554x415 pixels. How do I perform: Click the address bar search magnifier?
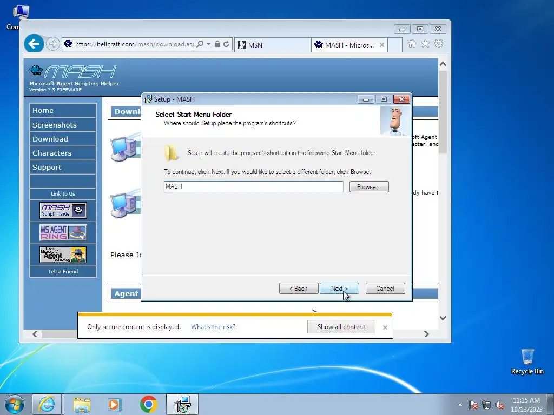point(200,44)
